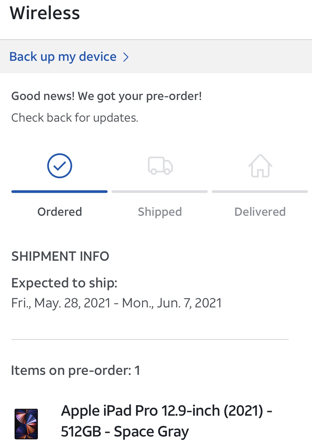
Task: Open the iPad Pro product thumbnail
Action: click(26, 424)
